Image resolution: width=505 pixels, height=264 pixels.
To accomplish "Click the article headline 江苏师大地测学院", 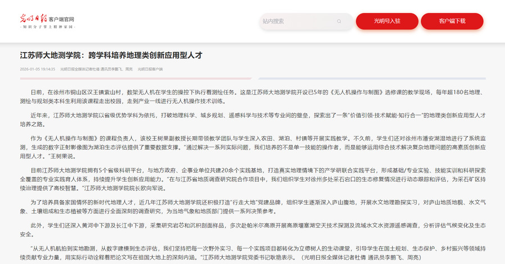I will 111,55.
